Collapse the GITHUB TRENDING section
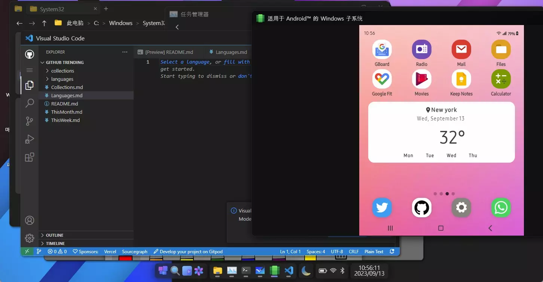The height and width of the screenshot is (282, 543). tap(86, 62)
